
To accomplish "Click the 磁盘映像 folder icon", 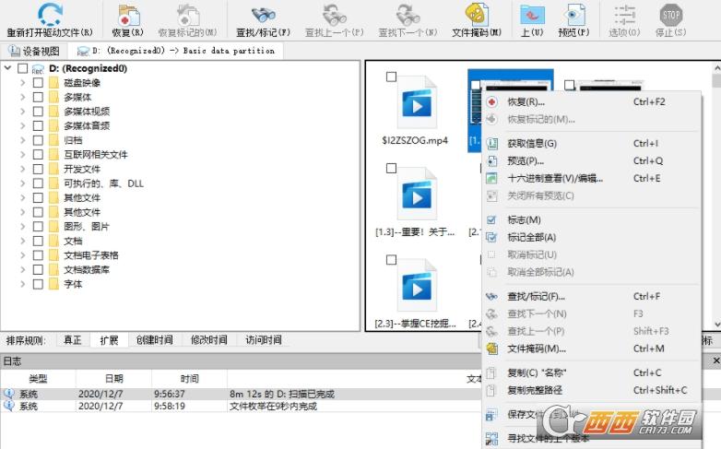I will [53, 83].
